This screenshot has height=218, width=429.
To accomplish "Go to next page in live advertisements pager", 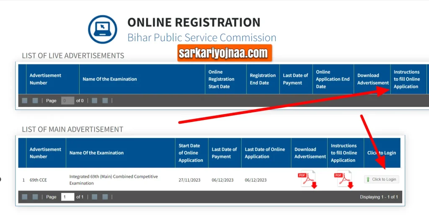I will tap(95, 101).
